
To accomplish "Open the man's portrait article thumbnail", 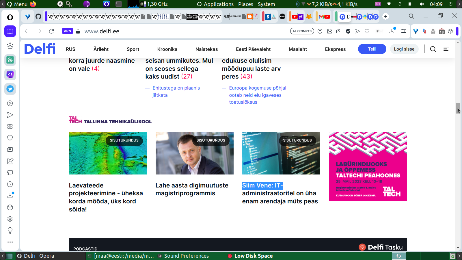I will tap(195, 153).
